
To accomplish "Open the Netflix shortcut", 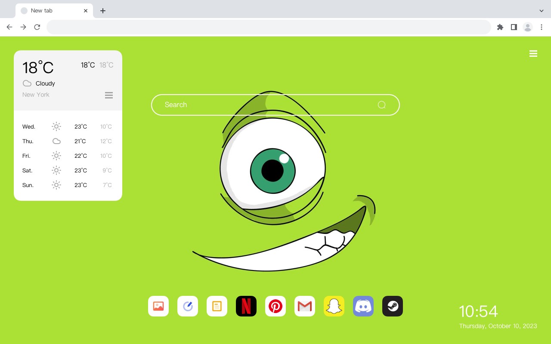I will pos(246,306).
